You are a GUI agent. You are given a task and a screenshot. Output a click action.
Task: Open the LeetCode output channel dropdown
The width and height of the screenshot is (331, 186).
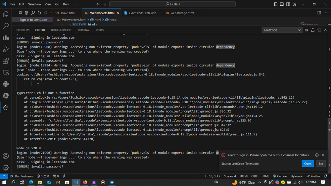tap(282, 30)
